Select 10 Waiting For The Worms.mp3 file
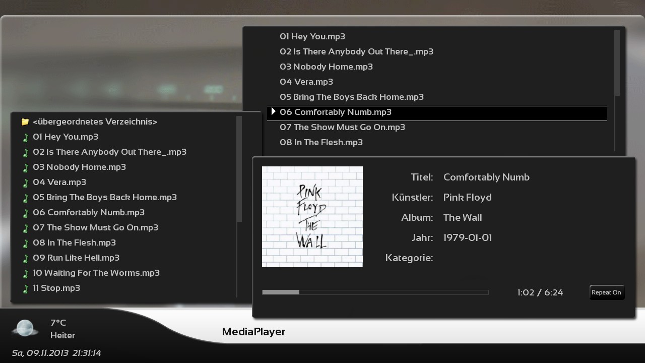The width and height of the screenshot is (645, 363). pyautogui.click(x=96, y=273)
